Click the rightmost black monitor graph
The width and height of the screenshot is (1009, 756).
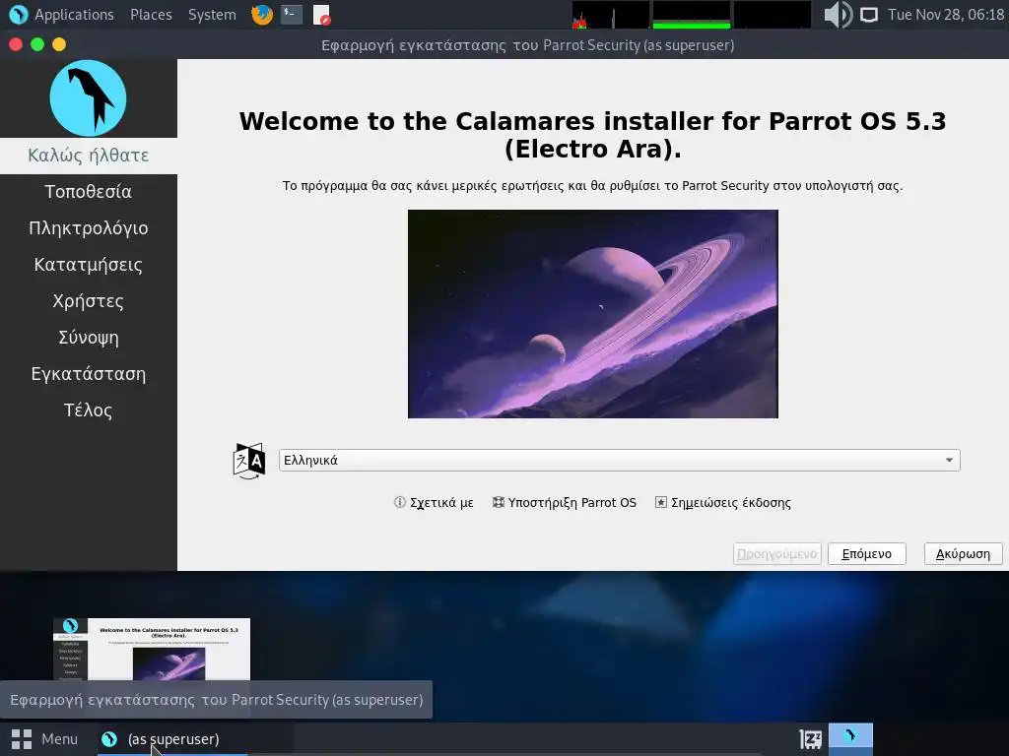coord(773,14)
